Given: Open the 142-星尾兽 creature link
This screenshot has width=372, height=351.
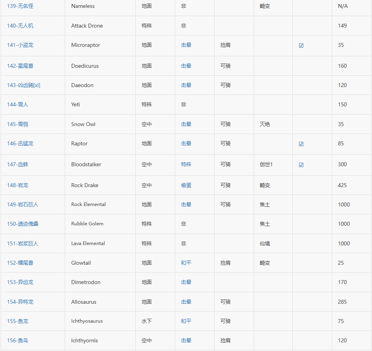Looking at the screenshot, I should [x=20, y=66].
